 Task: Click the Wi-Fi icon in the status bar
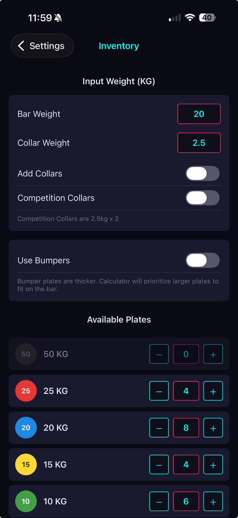(x=190, y=17)
